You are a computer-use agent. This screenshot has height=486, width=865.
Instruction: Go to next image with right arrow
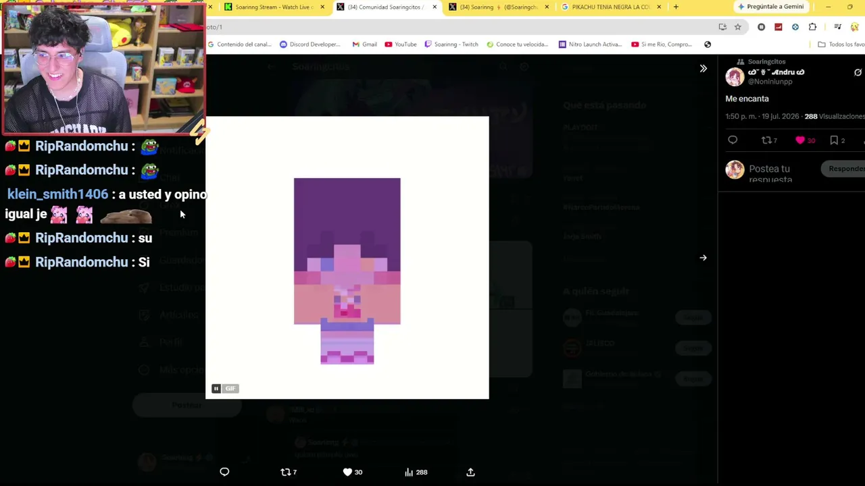click(x=703, y=257)
